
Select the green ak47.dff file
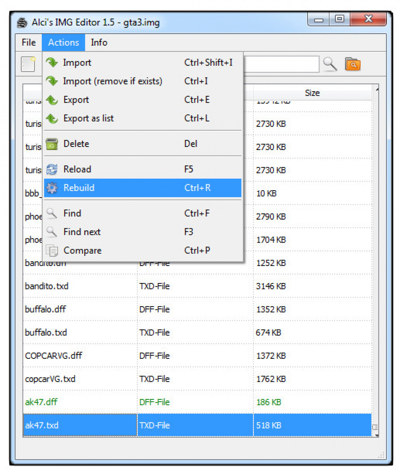point(197,402)
